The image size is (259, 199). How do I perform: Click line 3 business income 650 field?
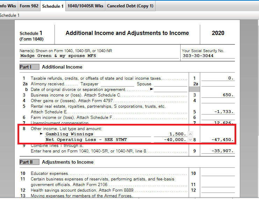coord(218,95)
